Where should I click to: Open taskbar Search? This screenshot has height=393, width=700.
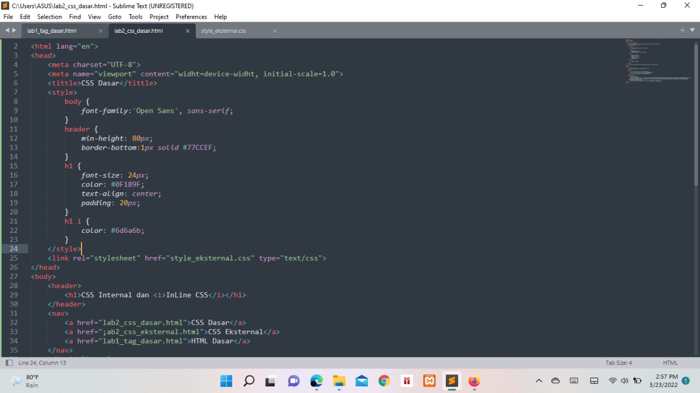(249, 381)
